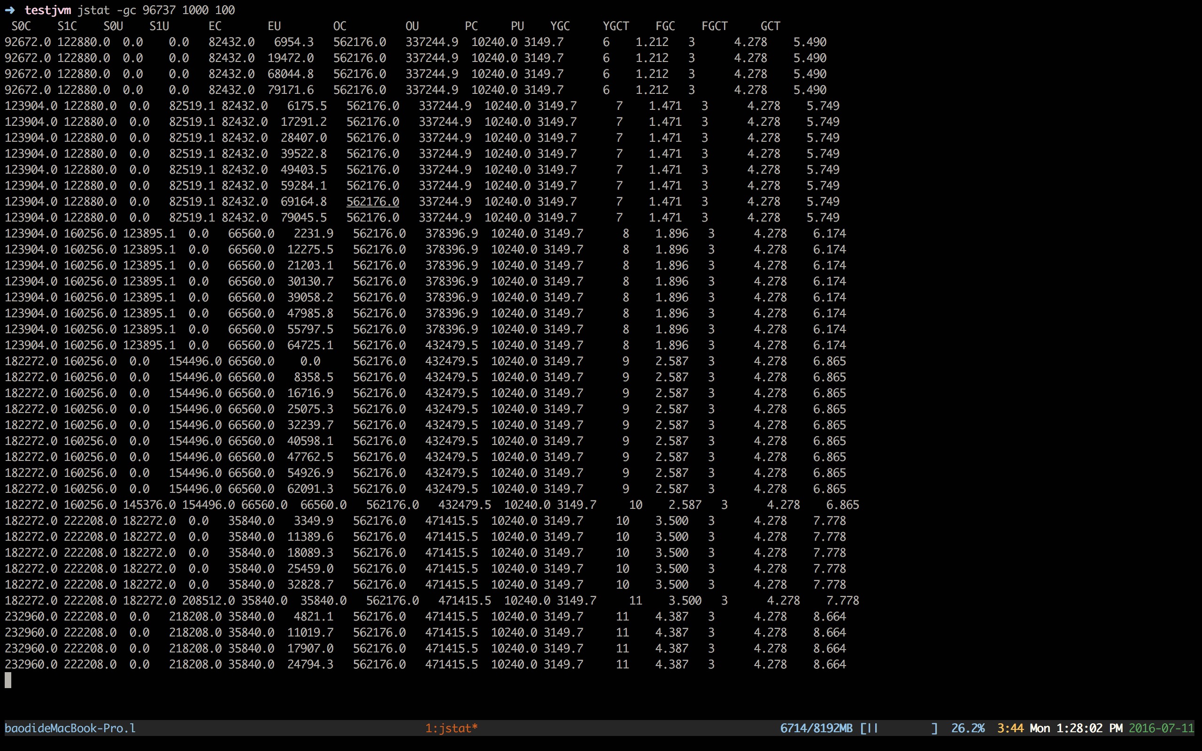The height and width of the screenshot is (751, 1202).
Task: Click the 'testjvm' directory name in prompt
Action: [48, 10]
